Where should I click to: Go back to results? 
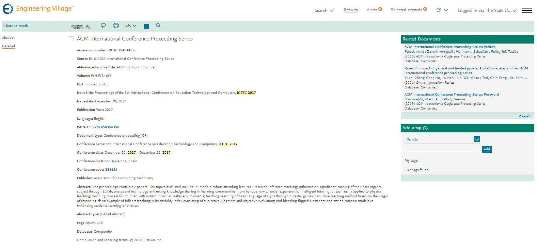[16, 26]
